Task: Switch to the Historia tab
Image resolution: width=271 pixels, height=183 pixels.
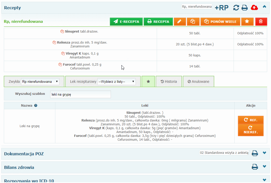Action: (169, 82)
